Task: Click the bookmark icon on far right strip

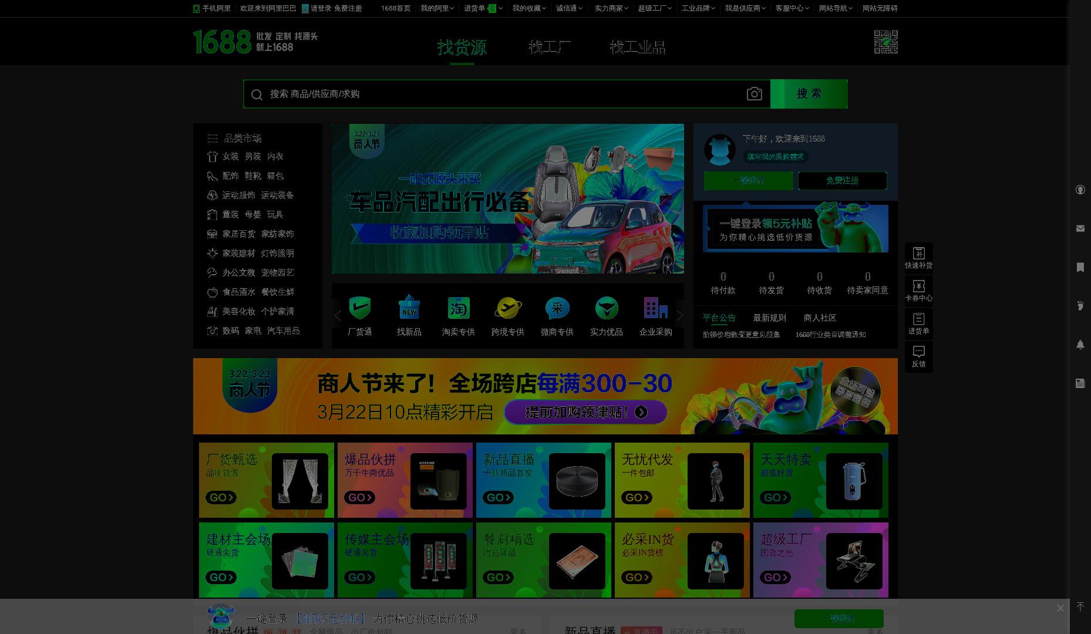Action: coord(1080,267)
